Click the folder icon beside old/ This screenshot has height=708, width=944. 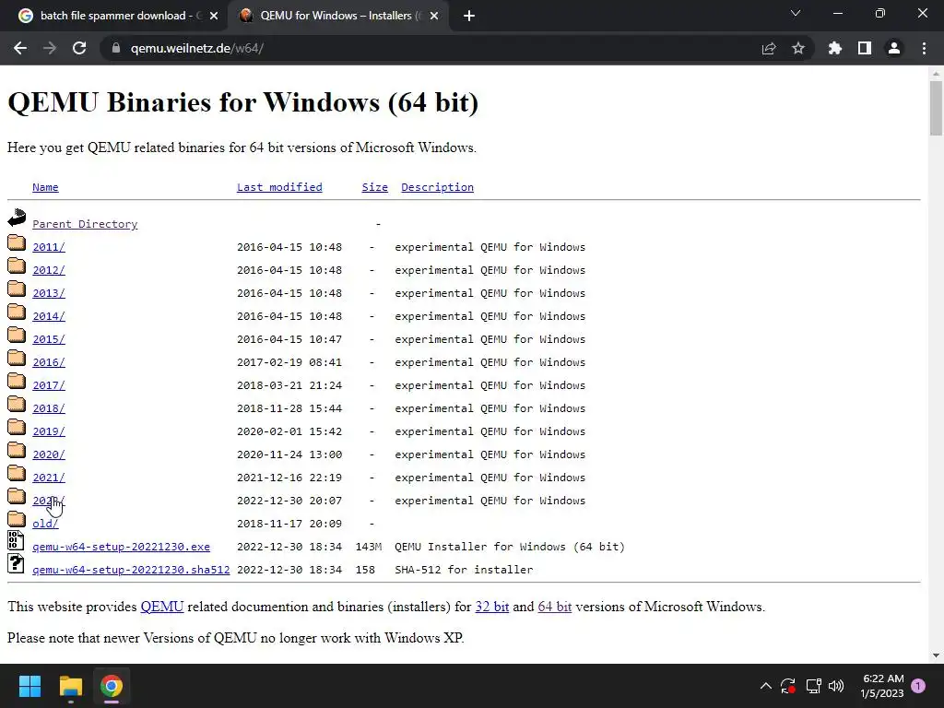[x=17, y=519]
